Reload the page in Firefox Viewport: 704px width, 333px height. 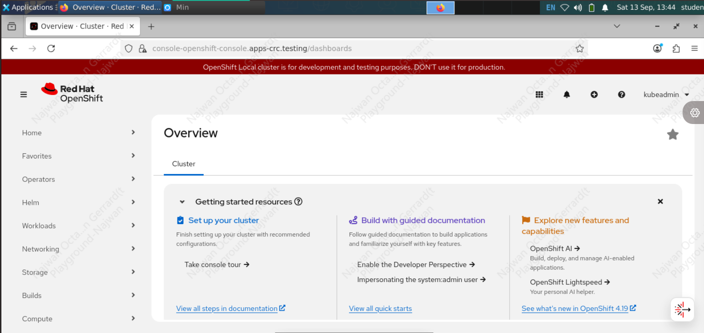click(x=51, y=49)
